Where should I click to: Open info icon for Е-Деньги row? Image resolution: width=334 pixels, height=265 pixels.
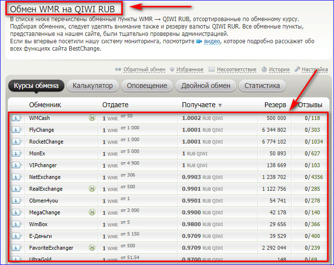(x=16, y=236)
